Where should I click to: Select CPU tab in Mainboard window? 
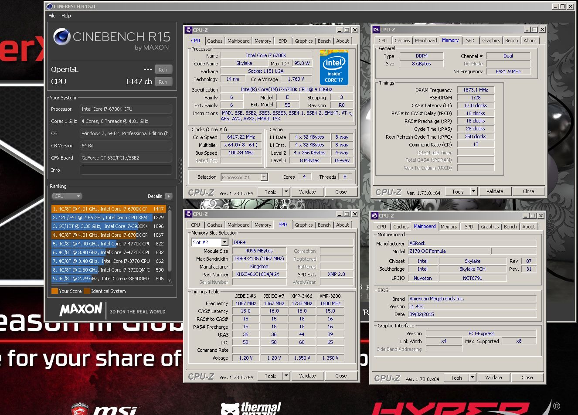click(x=381, y=227)
